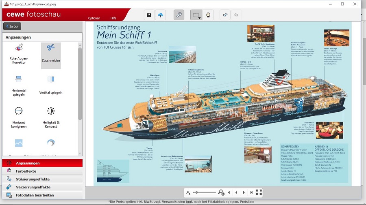Apply Horizontal spiegeln

coord(19,86)
